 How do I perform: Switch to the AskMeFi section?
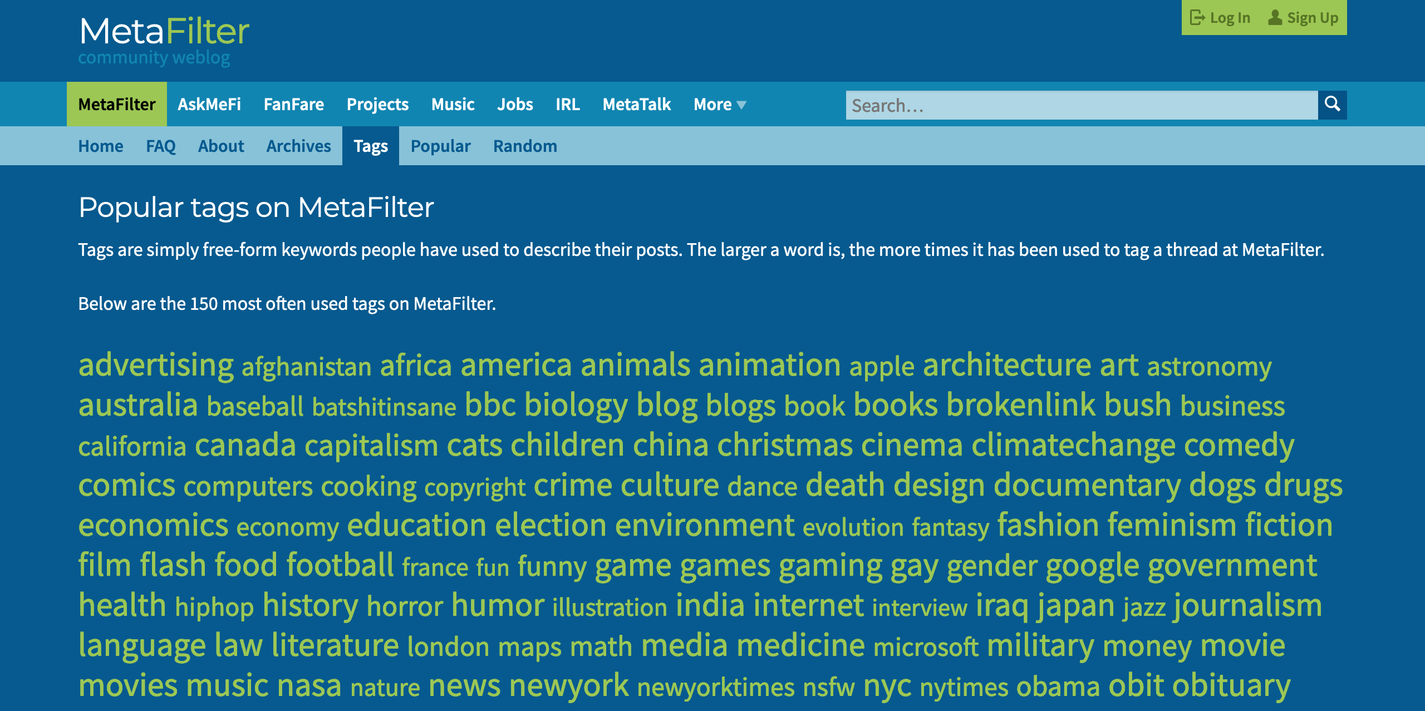(x=209, y=104)
